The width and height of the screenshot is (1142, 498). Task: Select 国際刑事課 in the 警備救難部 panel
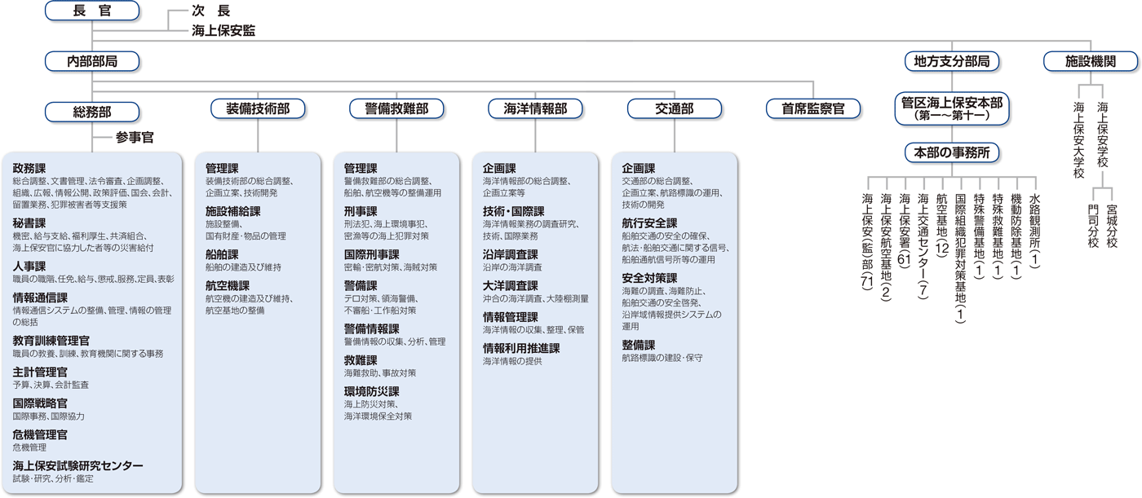[x=371, y=254]
